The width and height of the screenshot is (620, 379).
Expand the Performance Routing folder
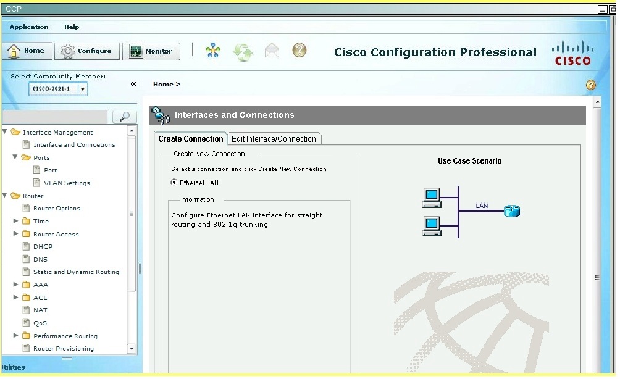(15, 336)
